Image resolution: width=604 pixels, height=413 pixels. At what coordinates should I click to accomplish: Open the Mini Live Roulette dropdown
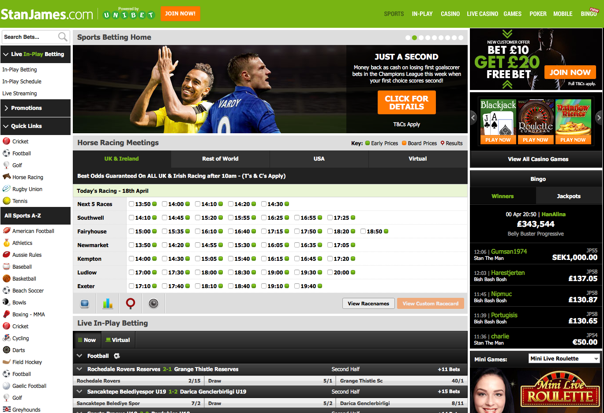[564, 359]
